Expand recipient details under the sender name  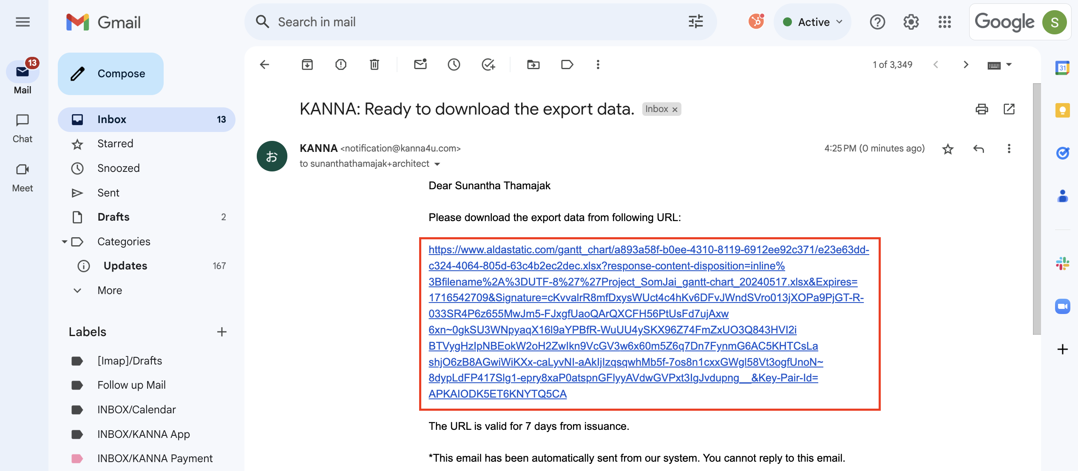[438, 164]
